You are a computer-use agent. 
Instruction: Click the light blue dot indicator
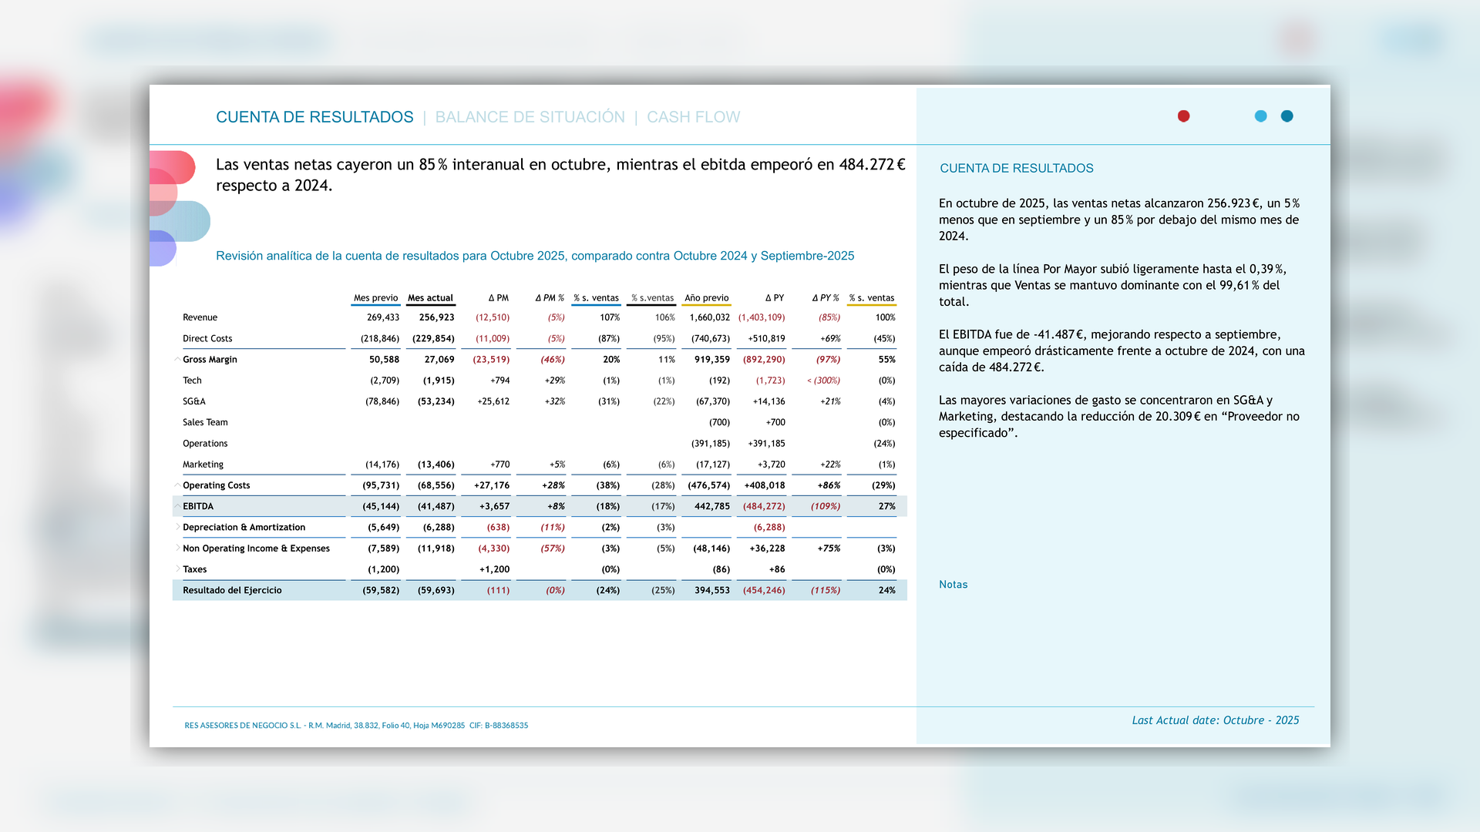[1260, 116]
